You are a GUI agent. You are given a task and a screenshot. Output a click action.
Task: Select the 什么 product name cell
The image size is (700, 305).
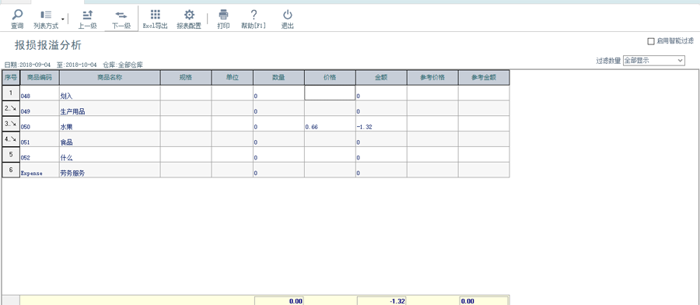[110, 155]
